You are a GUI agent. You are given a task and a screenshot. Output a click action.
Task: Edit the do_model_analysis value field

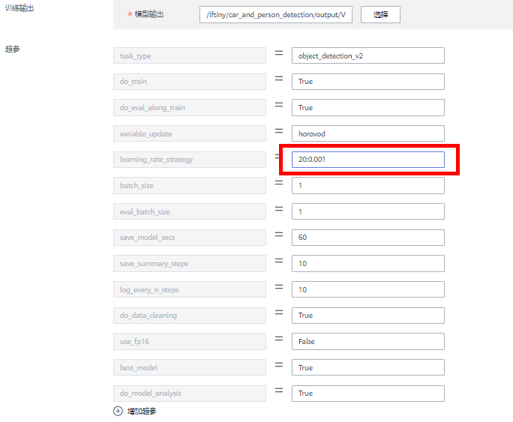pyautogui.click(x=367, y=393)
